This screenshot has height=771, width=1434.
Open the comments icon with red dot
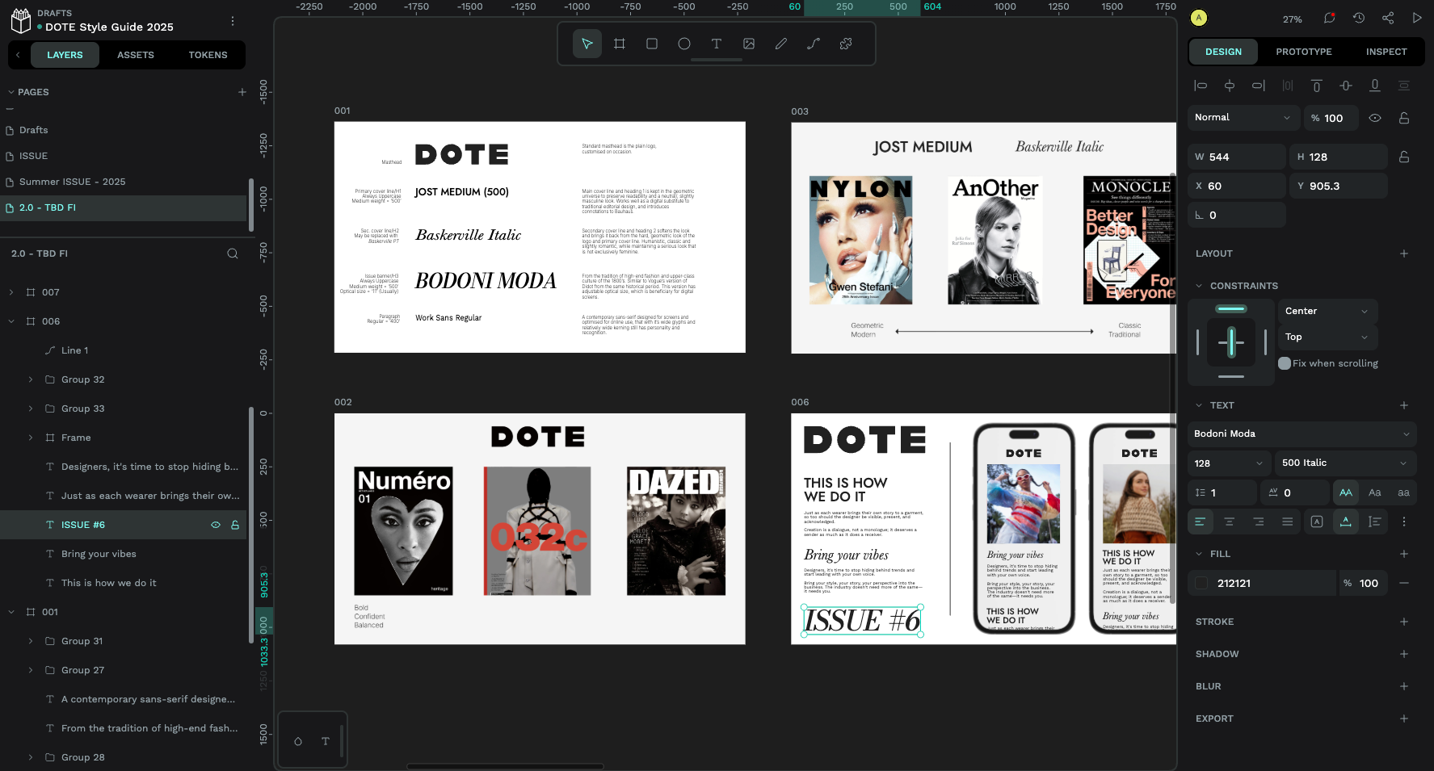[1329, 18]
